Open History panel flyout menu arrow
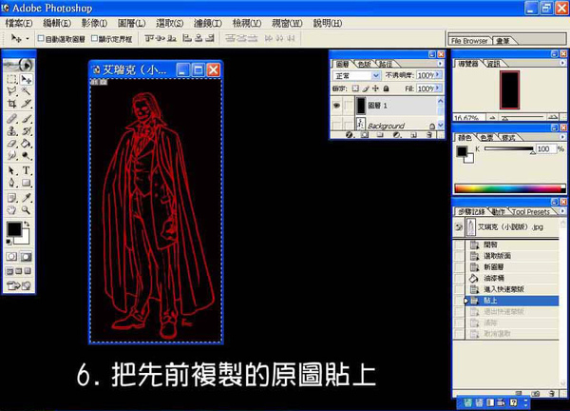The image size is (570, 411). [562, 211]
